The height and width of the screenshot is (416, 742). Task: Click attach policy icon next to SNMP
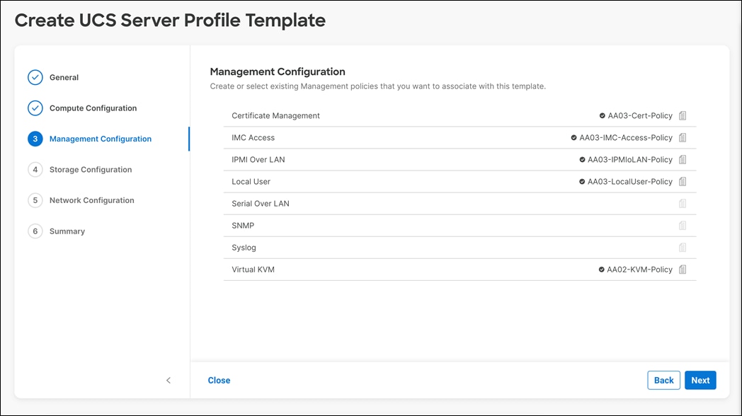(x=682, y=225)
